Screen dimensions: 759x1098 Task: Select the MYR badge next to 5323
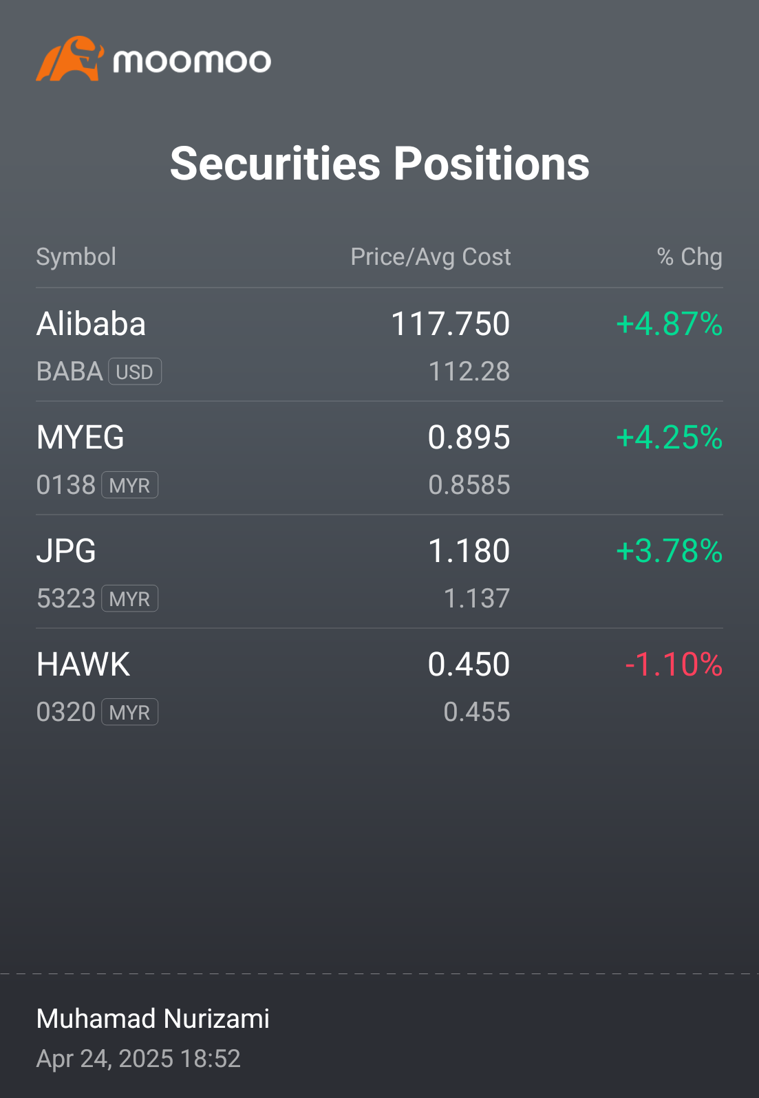point(130,599)
